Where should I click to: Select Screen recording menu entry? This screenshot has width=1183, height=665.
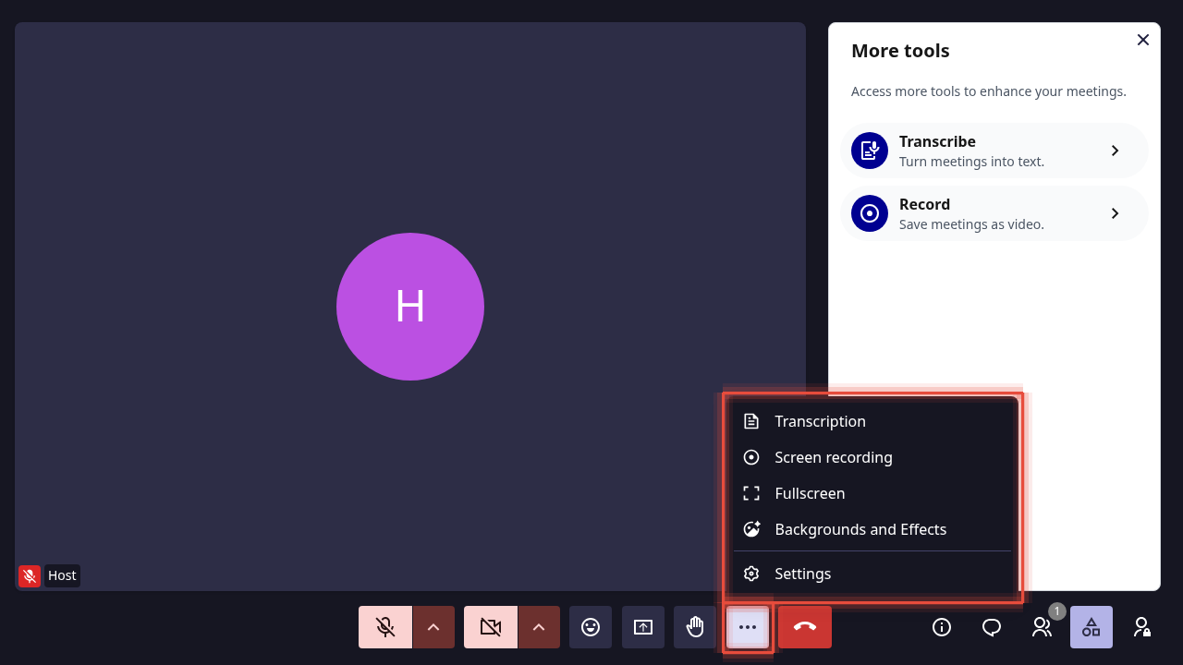[x=872, y=457]
